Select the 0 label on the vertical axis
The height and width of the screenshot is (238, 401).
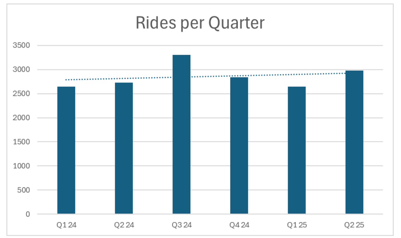click(28, 214)
